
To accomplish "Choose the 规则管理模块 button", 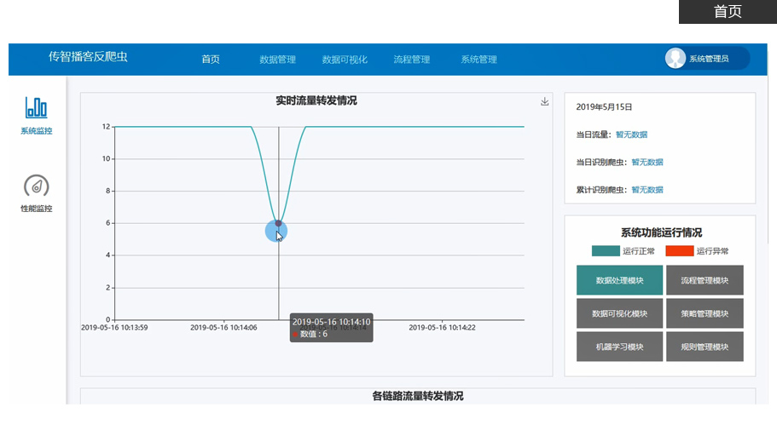I will click(x=705, y=347).
